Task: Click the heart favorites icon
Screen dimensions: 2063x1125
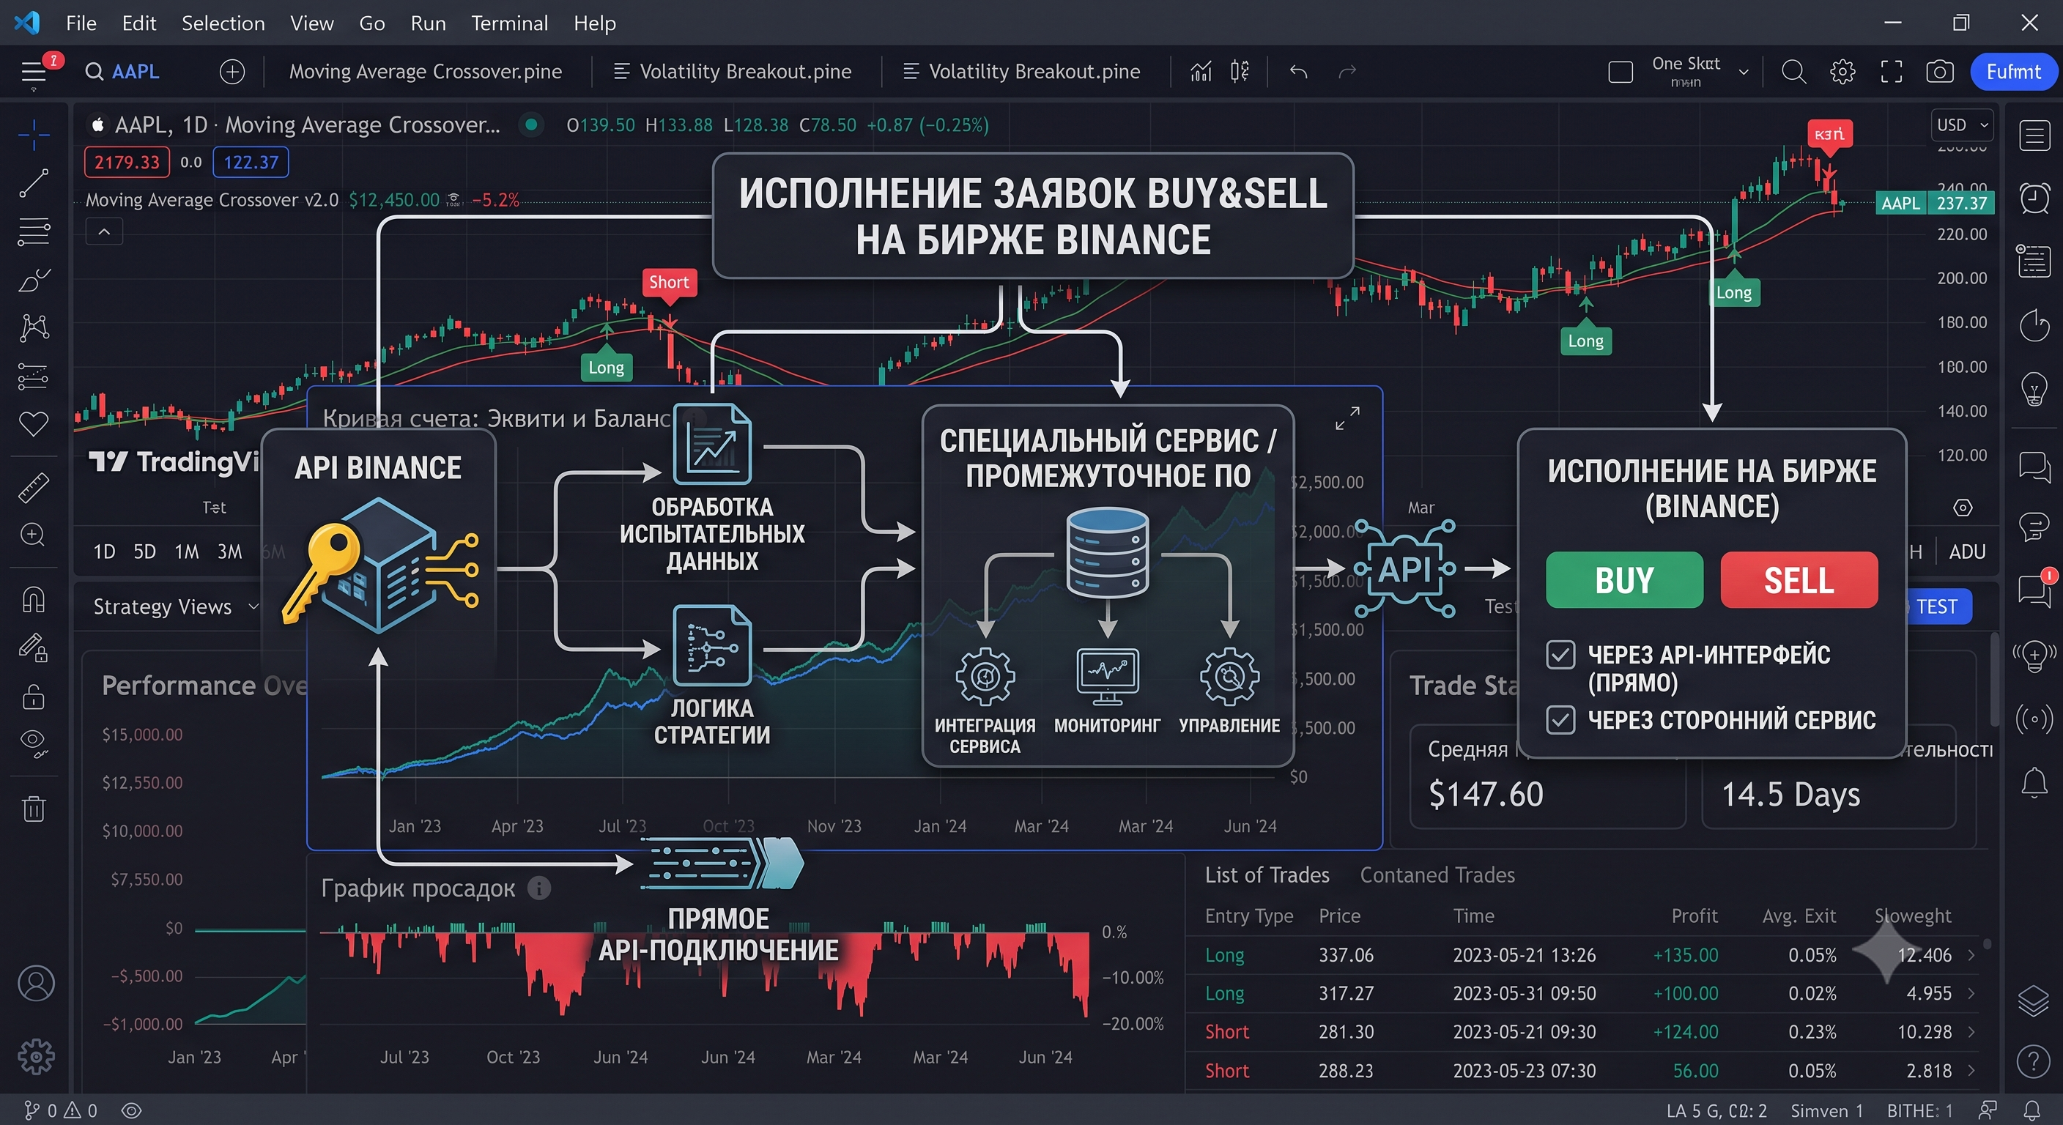Action: [34, 423]
